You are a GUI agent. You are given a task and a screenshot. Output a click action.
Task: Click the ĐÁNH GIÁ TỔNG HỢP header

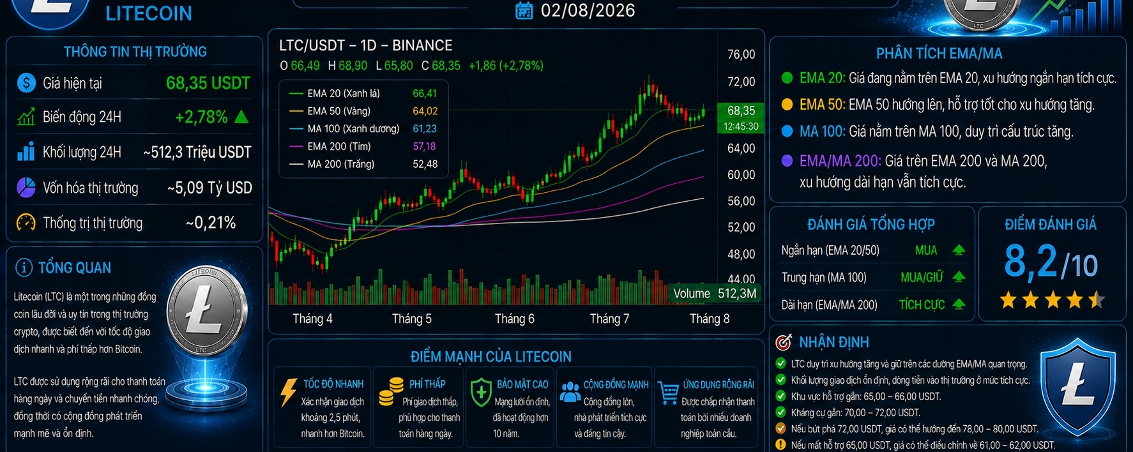coord(871,224)
